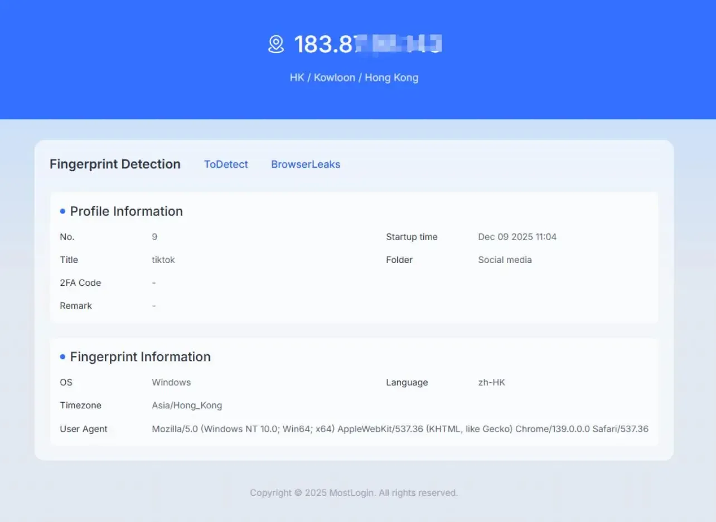Click the Social media folder value
This screenshot has width=716, height=522.
tap(505, 260)
